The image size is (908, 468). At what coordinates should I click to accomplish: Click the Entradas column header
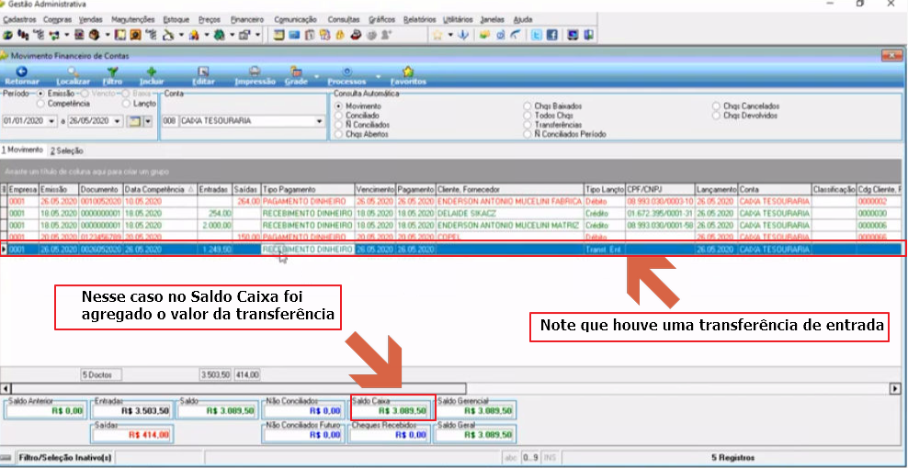point(215,189)
